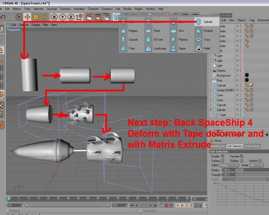Toggle the Enable soft selection checkbox
269x215 pixels.
tap(222, 156)
